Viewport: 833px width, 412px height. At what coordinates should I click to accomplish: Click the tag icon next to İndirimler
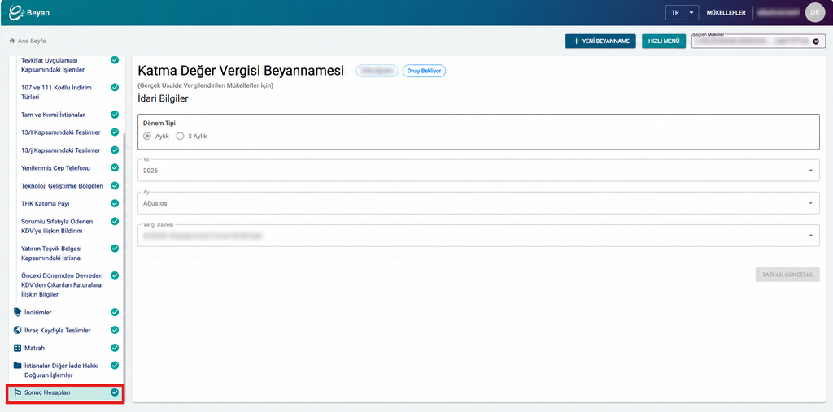coord(18,312)
